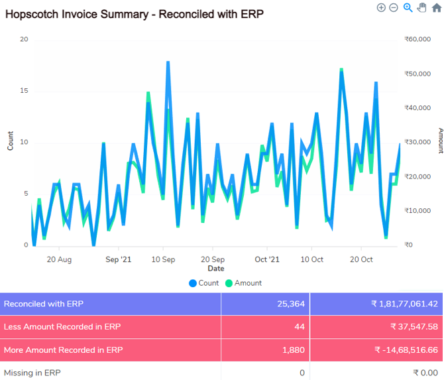Toggle the Count series in legend
Image resolution: width=444 pixels, height=380 pixels.
point(204,283)
